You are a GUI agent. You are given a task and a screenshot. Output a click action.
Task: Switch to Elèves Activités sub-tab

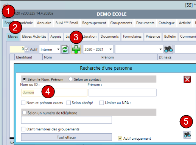(34, 37)
